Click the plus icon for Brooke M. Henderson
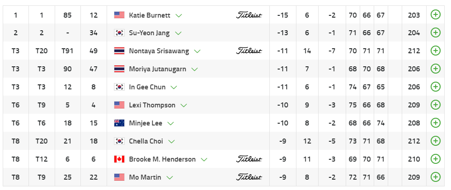Screen dimensions: 451x190 click(x=435, y=159)
